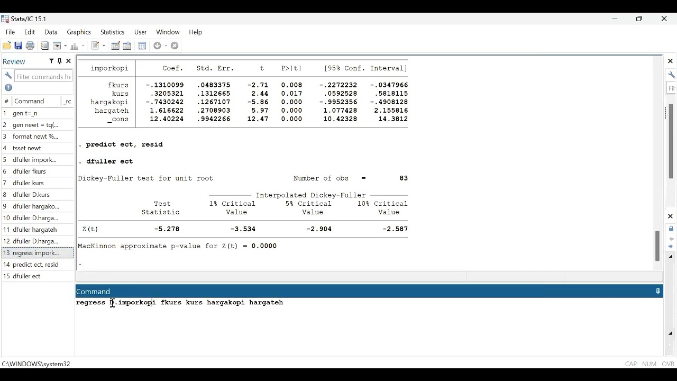Click the CAP status bar indicator
Viewport: 677px width, 381px height.
click(631, 364)
